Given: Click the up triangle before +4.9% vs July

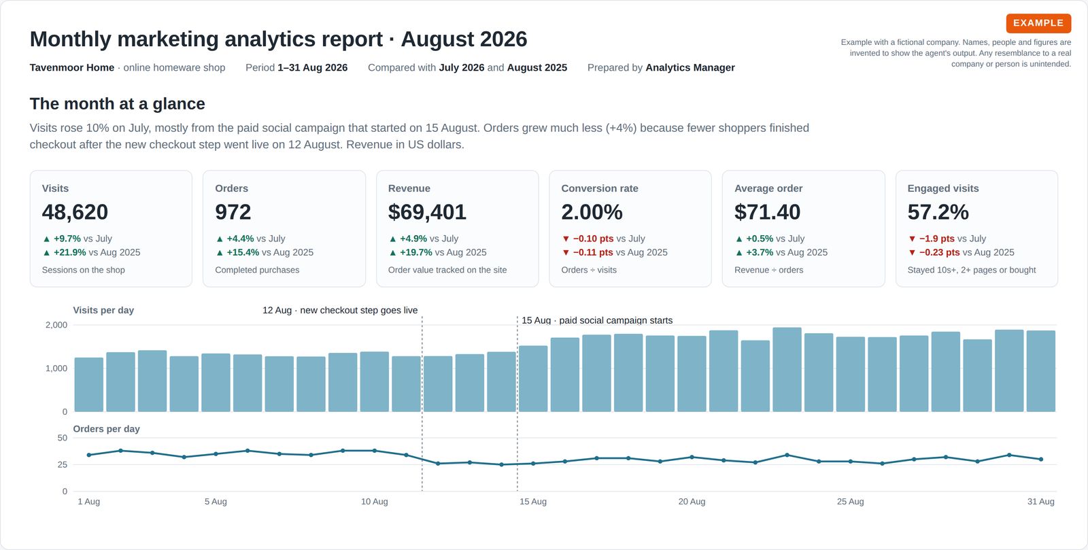Looking at the screenshot, I should 392,239.
